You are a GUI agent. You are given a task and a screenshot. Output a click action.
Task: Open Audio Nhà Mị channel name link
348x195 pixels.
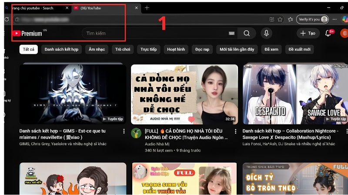pyautogui.click(x=157, y=144)
